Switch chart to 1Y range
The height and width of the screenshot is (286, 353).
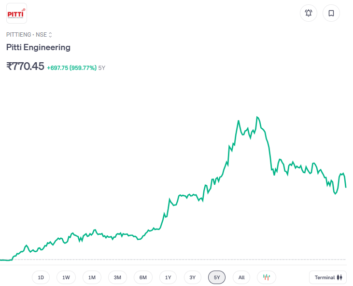[168, 277]
